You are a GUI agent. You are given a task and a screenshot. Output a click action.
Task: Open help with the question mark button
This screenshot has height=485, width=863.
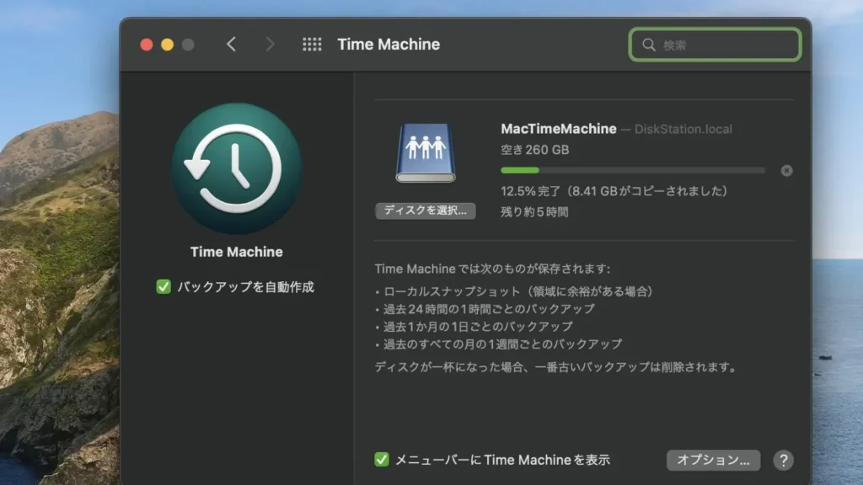point(783,461)
